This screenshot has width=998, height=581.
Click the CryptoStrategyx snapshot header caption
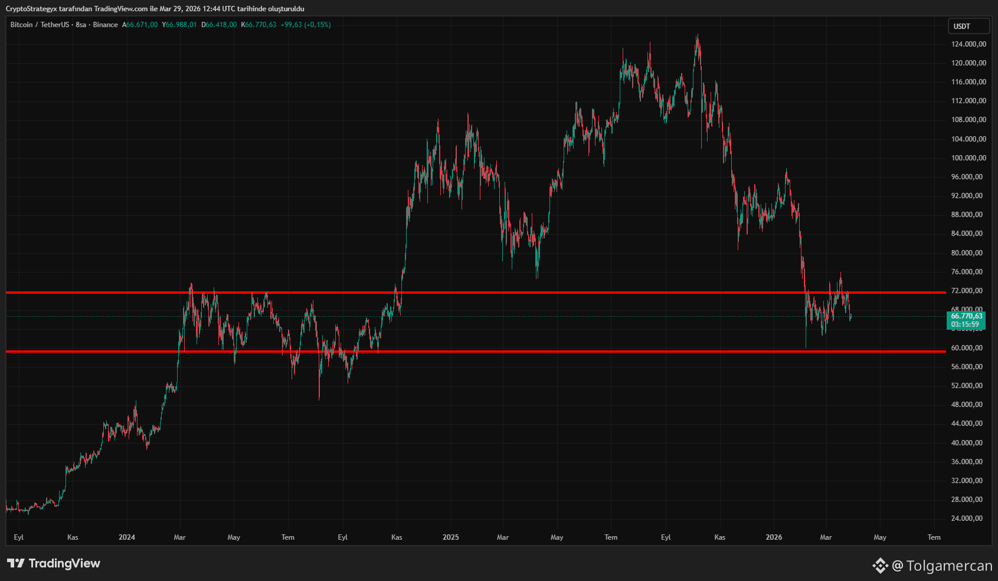pyautogui.click(x=155, y=9)
